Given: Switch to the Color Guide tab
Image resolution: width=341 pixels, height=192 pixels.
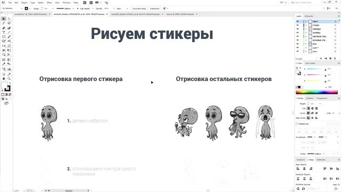Looking at the screenshot, I should pos(310,63).
